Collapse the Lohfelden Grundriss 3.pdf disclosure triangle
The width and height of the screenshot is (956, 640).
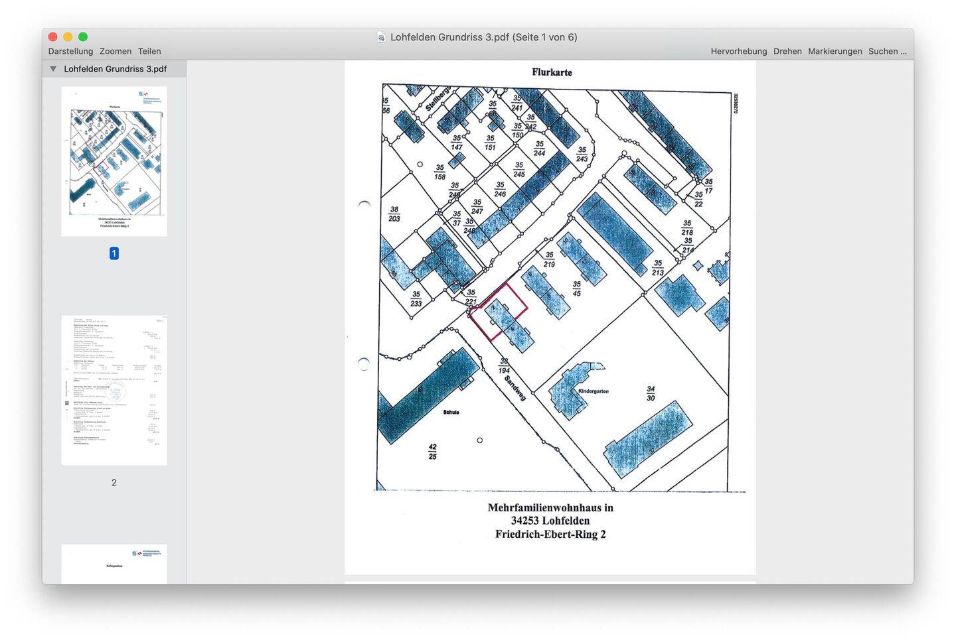pos(53,69)
